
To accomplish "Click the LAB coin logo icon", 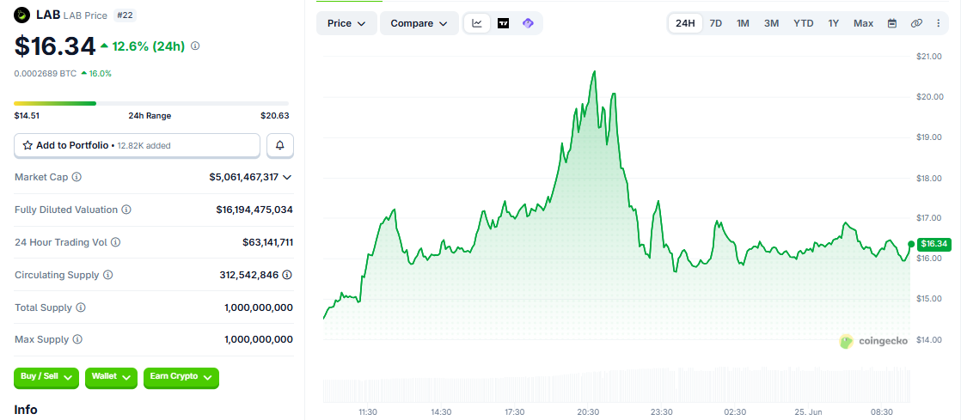I will click(22, 15).
